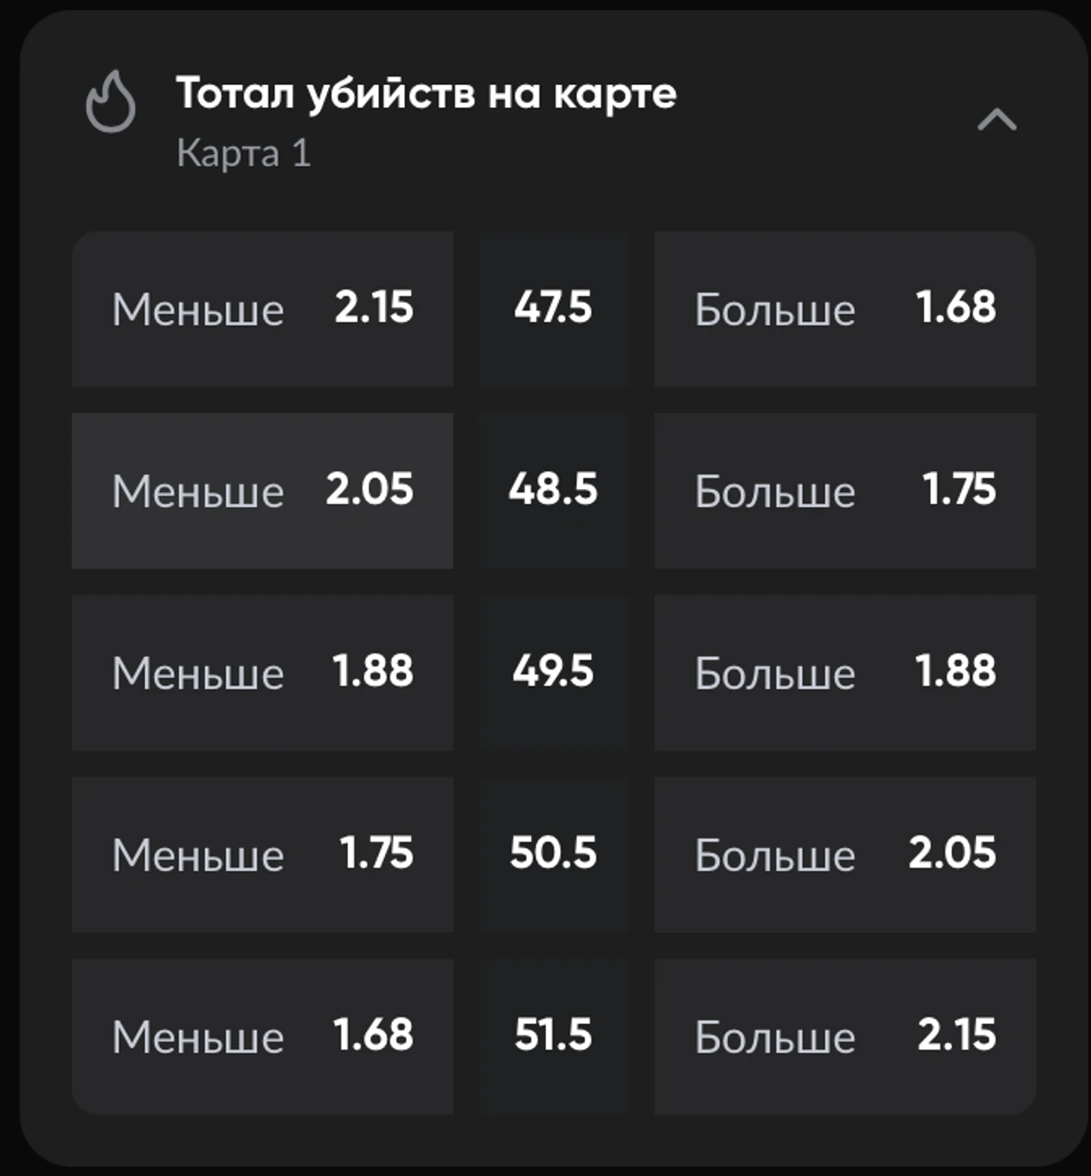Click the 51.5 total line value
This screenshot has width=1091, height=1176.
(x=553, y=1035)
